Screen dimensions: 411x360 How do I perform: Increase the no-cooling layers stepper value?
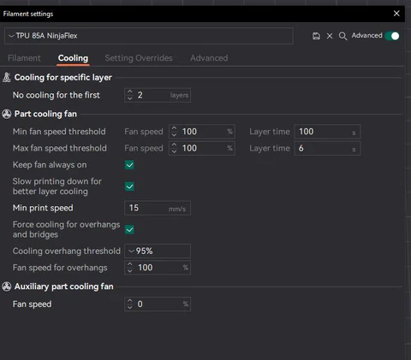point(130,91)
